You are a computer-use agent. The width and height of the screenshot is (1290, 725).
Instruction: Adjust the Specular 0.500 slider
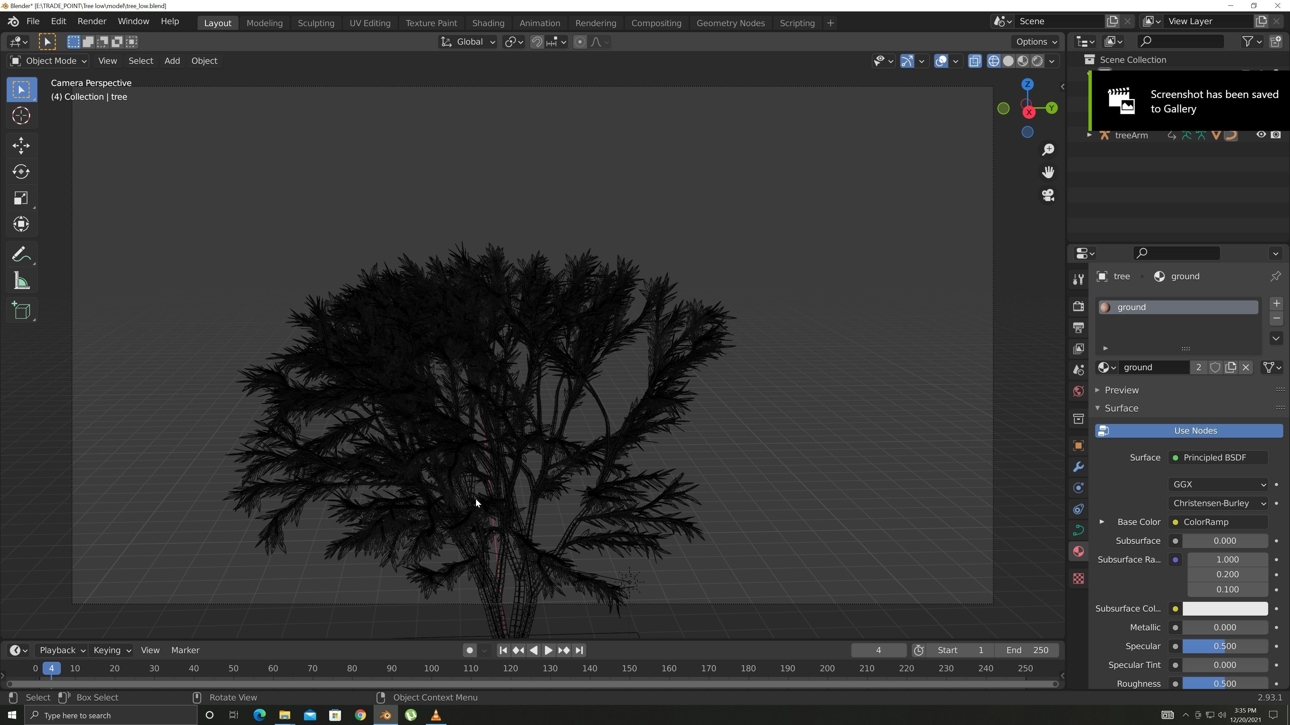pyautogui.click(x=1225, y=646)
